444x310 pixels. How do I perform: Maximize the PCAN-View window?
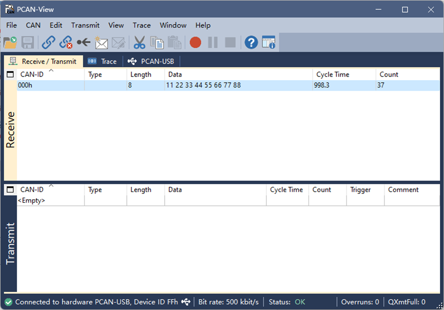pyautogui.click(x=405, y=10)
